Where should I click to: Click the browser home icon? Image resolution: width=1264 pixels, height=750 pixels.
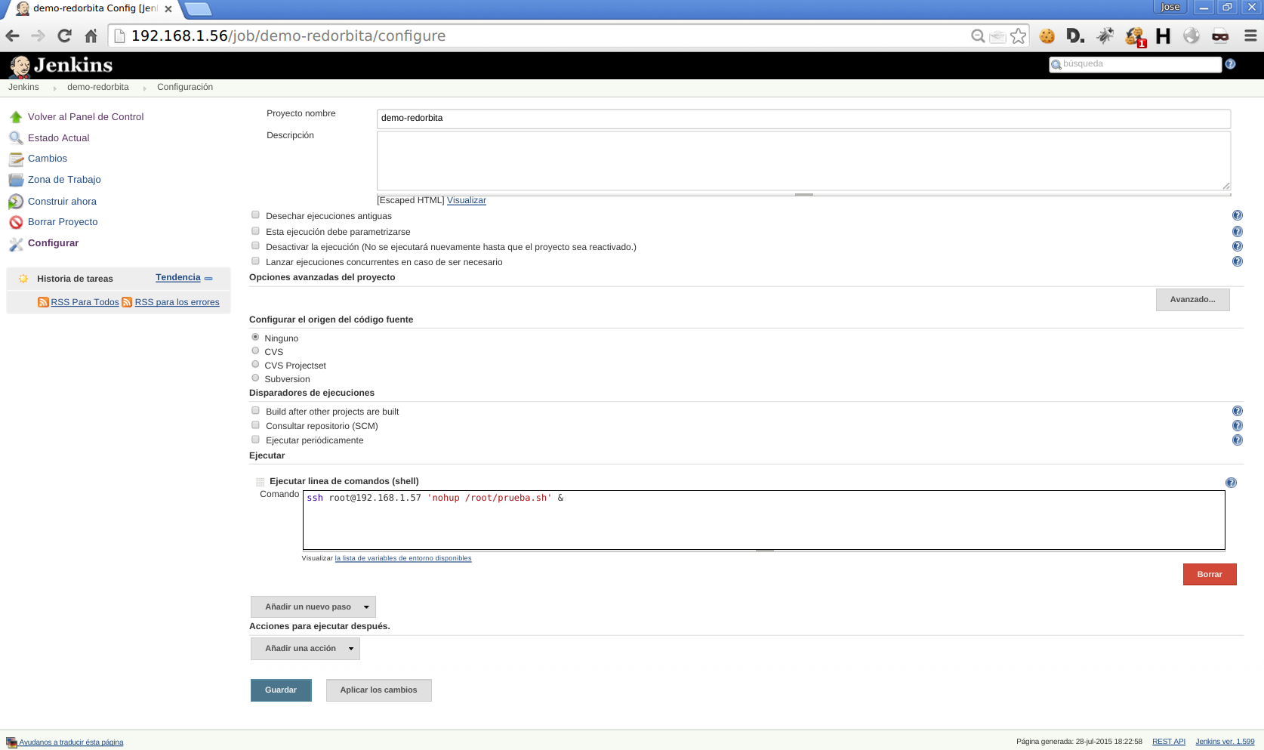pyautogui.click(x=91, y=36)
